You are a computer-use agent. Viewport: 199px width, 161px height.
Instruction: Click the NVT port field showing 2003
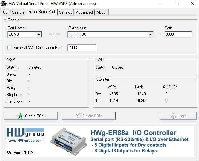click(x=82, y=48)
